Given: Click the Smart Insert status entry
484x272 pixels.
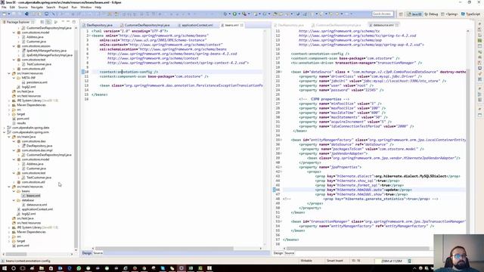Looking at the screenshot, I should click(x=335, y=261).
